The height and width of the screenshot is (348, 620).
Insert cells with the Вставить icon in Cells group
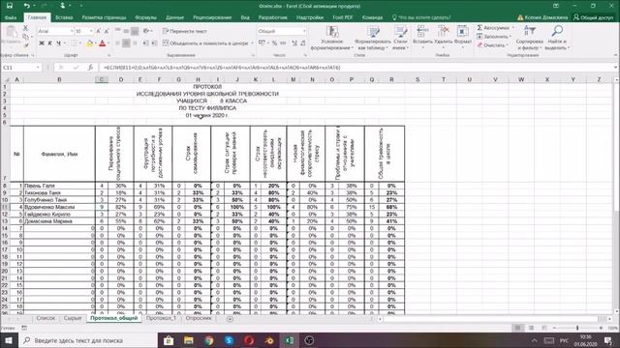point(422,36)
